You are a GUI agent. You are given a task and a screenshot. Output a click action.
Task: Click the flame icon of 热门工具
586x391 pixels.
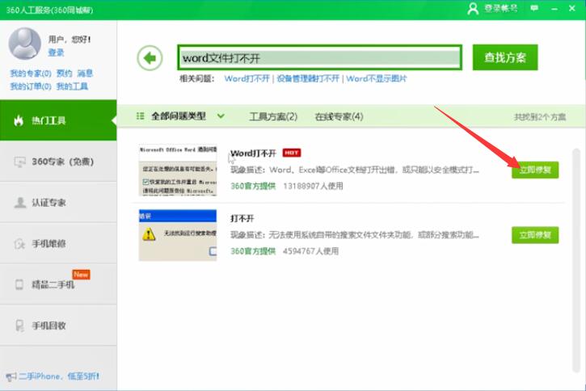pos(19,120)
